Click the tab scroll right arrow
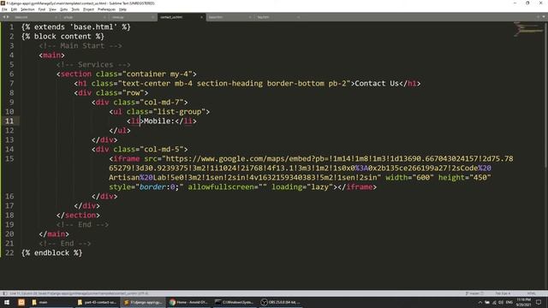The width and height of the screenshot is (548, 308). point(8,17)
